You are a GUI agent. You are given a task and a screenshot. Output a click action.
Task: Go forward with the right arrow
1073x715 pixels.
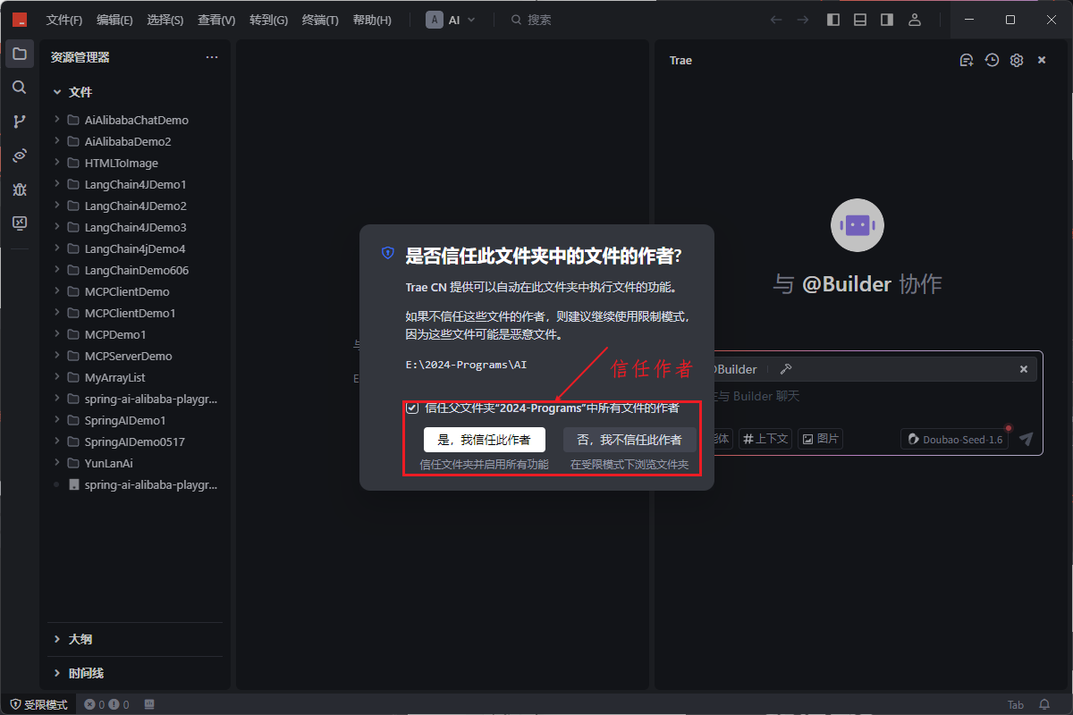click(x=803, y=20)
